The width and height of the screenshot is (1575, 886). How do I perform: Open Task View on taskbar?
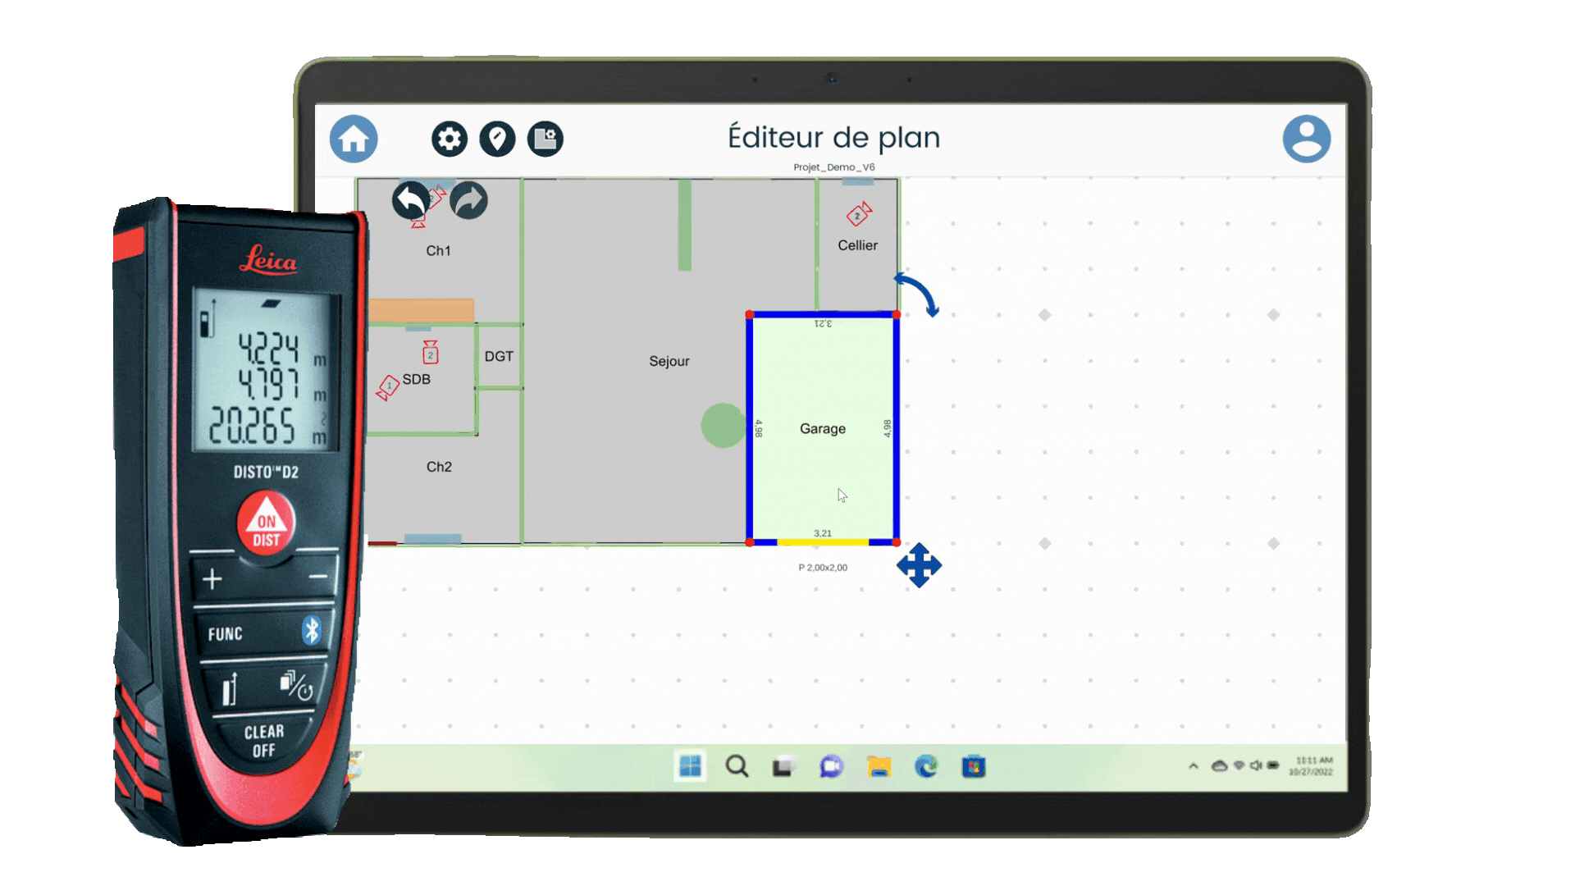click(783, 766)
